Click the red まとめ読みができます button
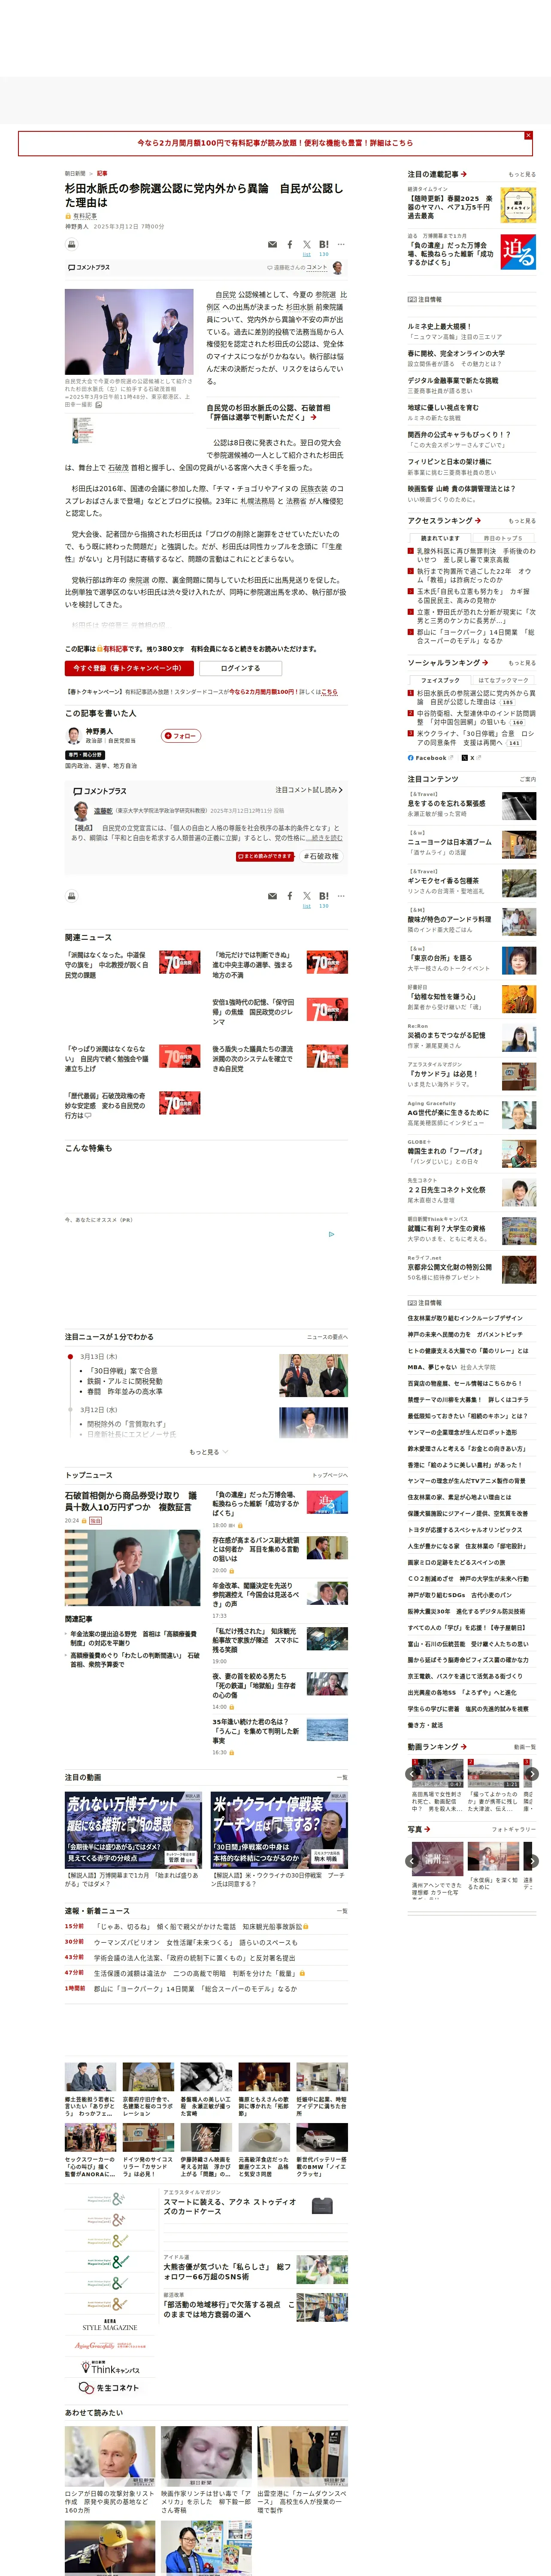 pos(265,856)
